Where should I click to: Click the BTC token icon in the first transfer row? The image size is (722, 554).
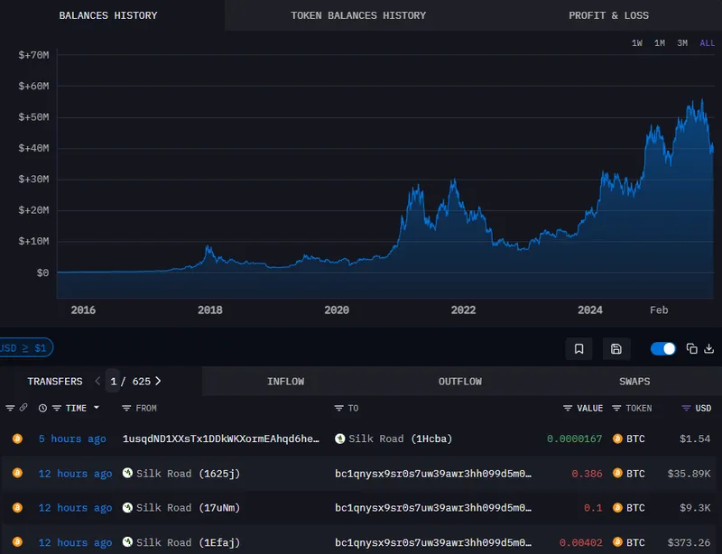[x=616, y=439]
